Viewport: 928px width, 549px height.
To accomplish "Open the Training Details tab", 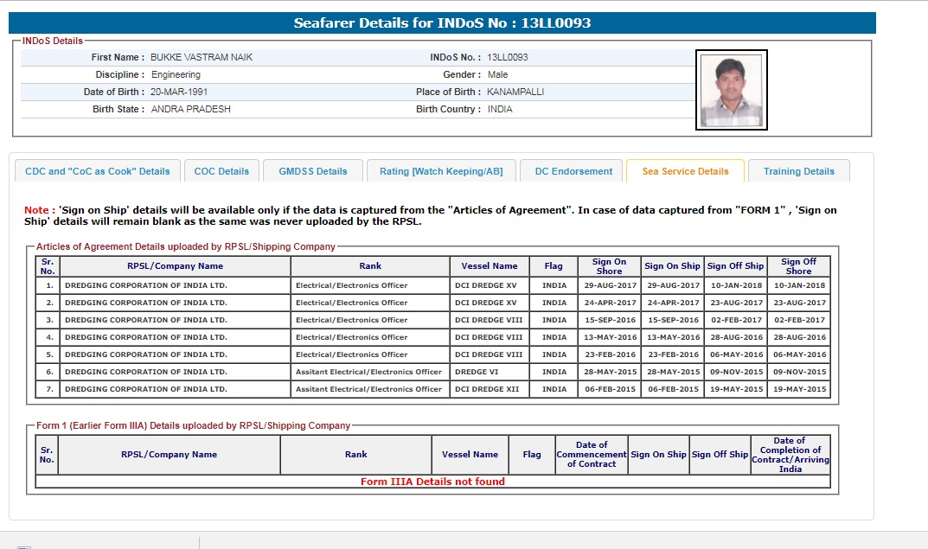I will click(798, 171).
